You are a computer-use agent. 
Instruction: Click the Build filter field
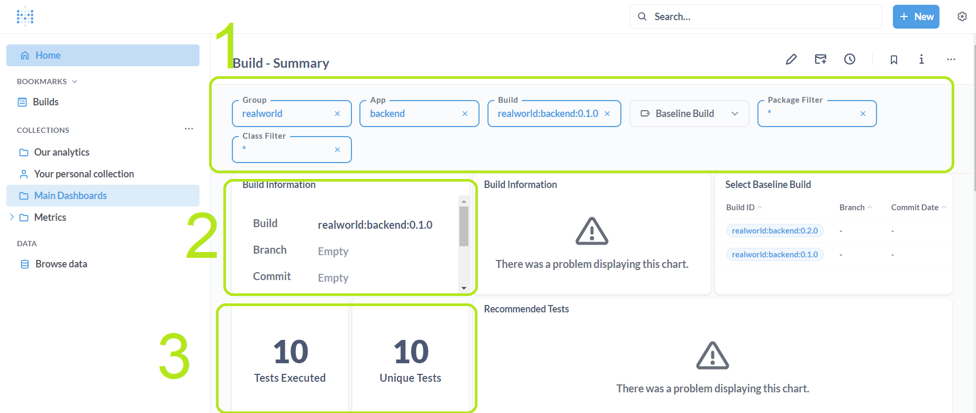tap(554, 114)
